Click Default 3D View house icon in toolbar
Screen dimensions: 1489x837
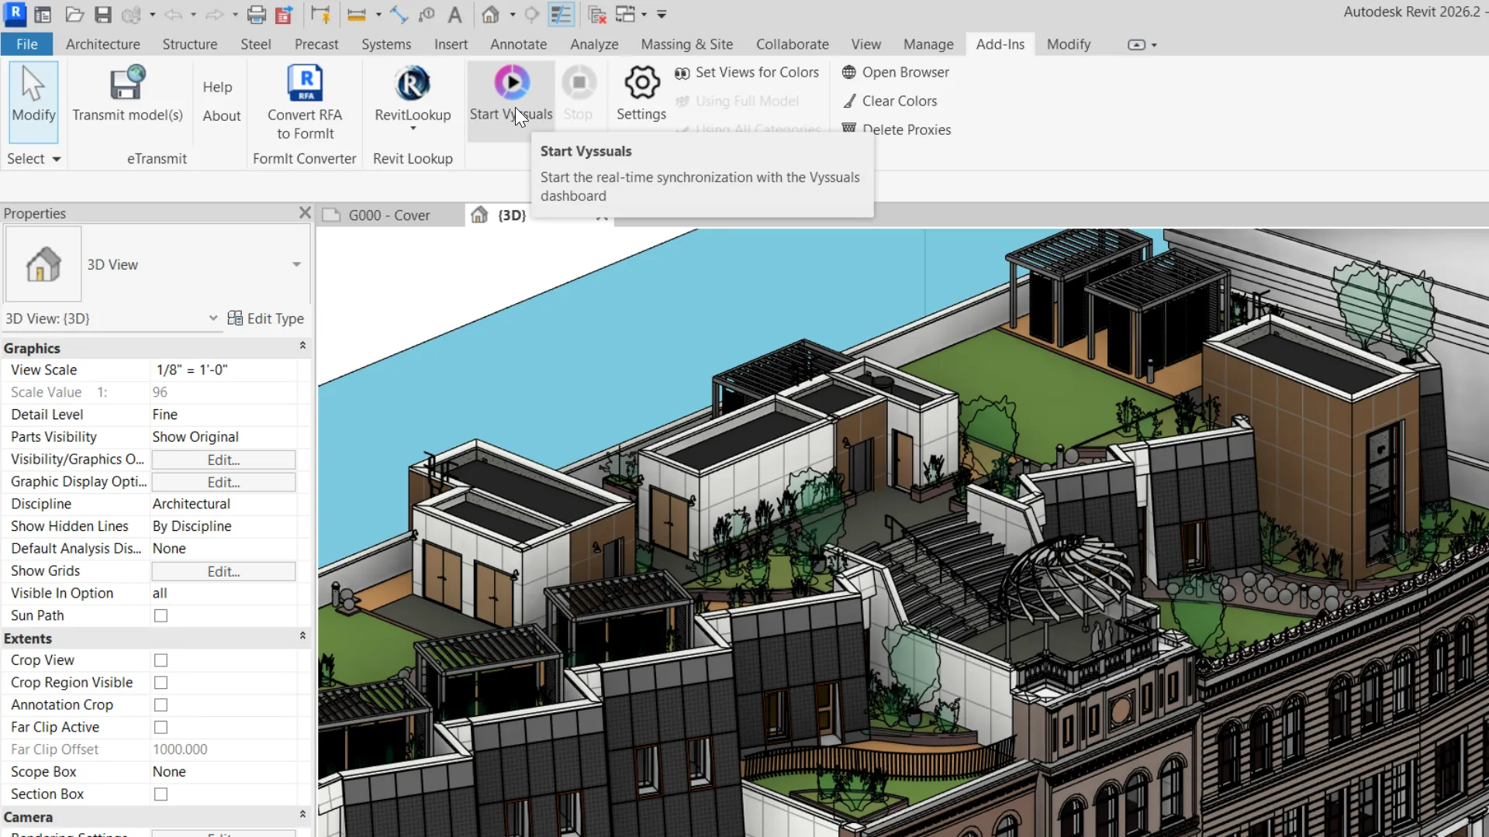(490, 15)
